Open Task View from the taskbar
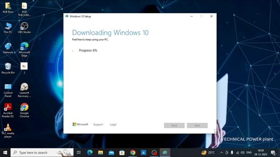This screenshot has height=157, width=280. [x=79, y=153]
